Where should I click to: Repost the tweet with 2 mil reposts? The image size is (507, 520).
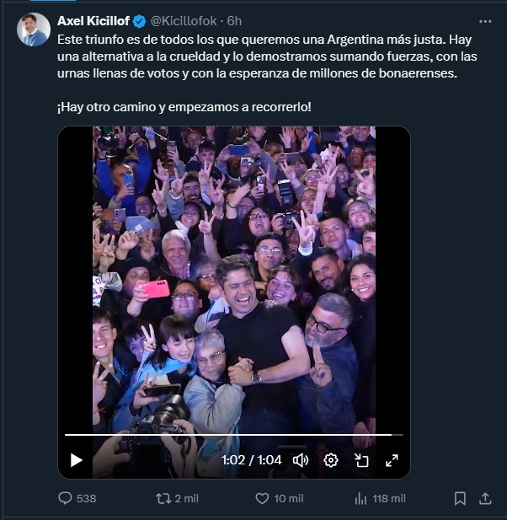(164, 498)
